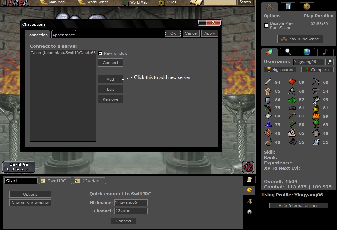Screen dimensions: 337x230
Task: Select the Fletching arrows skill icon
Action: pyautogui.click(x=292, y=124)
